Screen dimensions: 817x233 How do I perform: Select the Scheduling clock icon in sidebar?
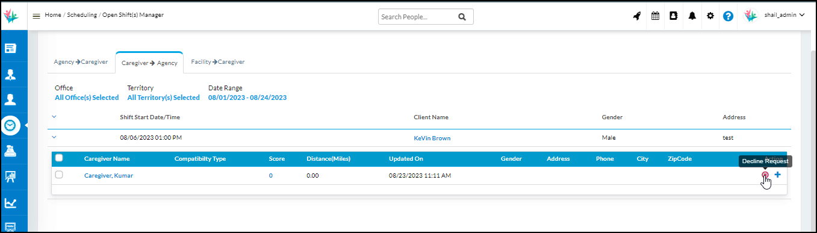(10, 125)
